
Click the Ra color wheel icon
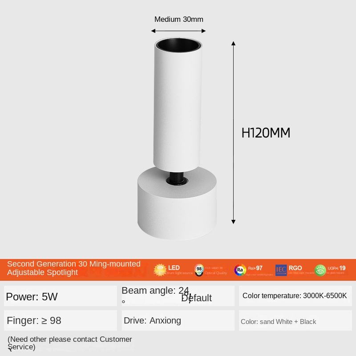[240, 270]
